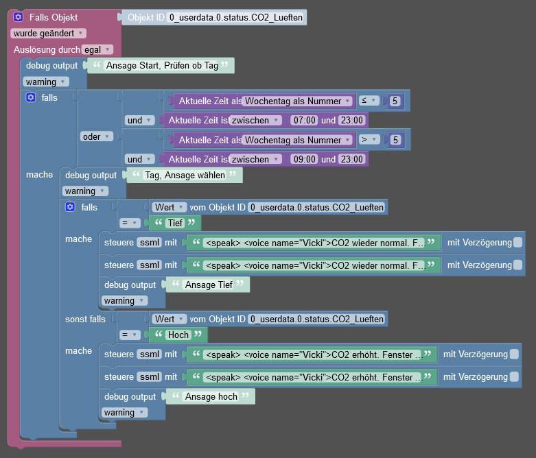This screenshot has height=458, width=536.
Task: Enable delay on first 'wieder normal' steuere block
Action: click(x=518, y=243)
